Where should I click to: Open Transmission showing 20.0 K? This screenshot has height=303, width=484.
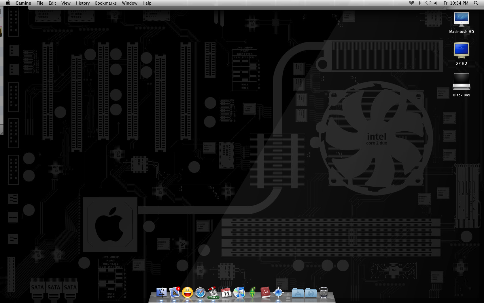[213, 293]
